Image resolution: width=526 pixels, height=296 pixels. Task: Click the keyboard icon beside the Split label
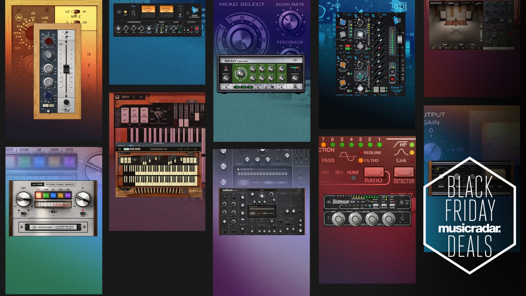point(117,97)
